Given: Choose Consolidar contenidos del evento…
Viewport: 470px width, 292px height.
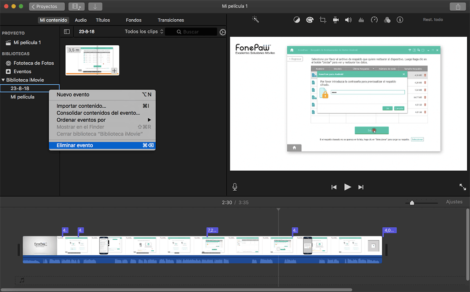Looking at the screenshot, I should pyautogui.click(x=102, y=113).
